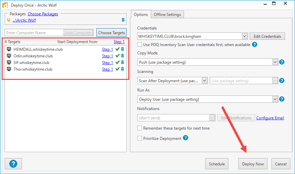
Task: Remove Thor.whiskeytime.club target via trash icon
Action: [x=123, y=69]
